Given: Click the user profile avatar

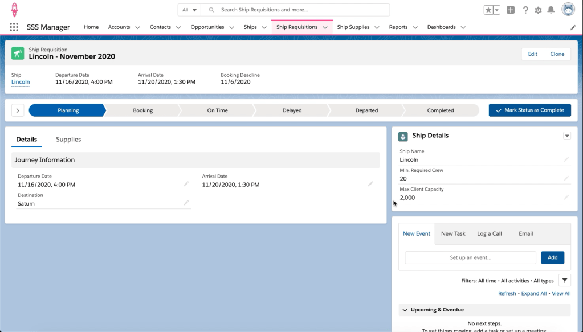Looking at the screenshot, I should pos(568,10).
